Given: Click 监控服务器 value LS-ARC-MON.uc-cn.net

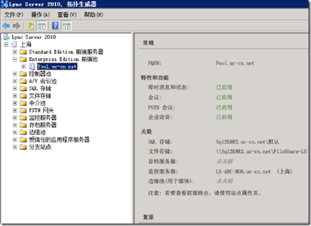Looking at the screenshot, I should 243,171.
